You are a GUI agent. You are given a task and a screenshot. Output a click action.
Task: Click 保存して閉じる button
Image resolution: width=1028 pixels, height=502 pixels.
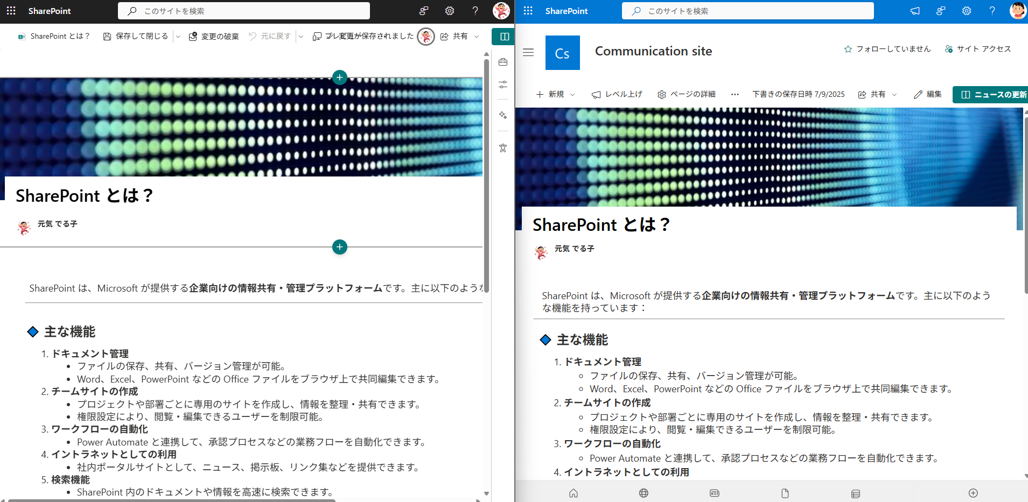coord(136,37)
